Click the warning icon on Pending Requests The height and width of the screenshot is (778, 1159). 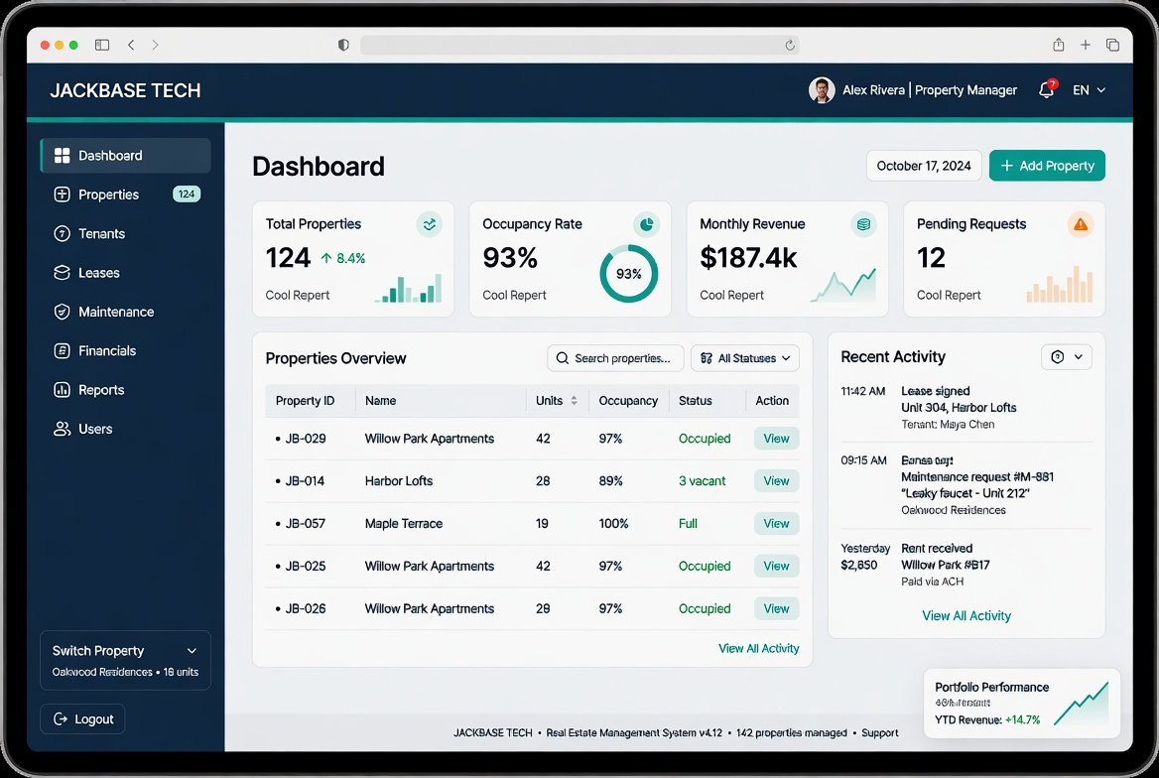point(1080,224)
